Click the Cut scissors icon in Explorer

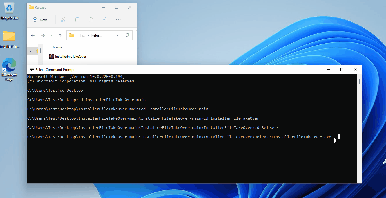click(x=63, y=20)
